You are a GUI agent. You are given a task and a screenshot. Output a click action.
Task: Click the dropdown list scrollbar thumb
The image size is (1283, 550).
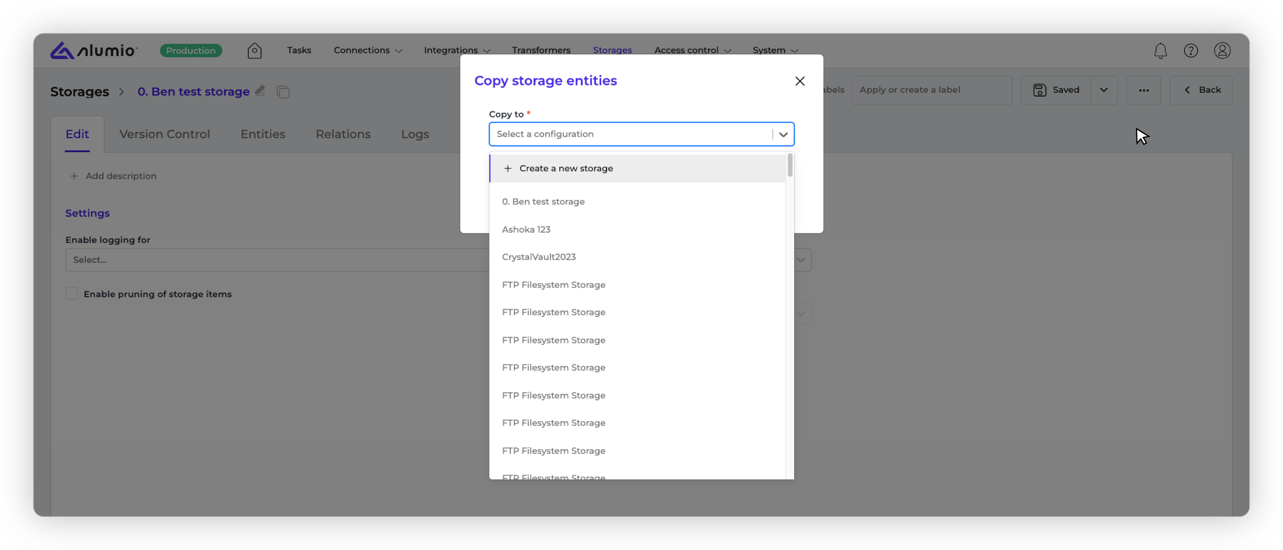790,165
